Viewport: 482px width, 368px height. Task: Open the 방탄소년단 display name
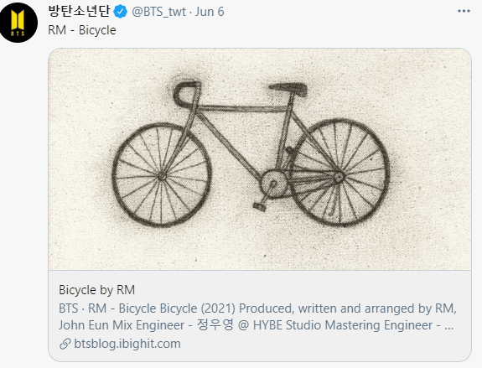click(80, 11)
